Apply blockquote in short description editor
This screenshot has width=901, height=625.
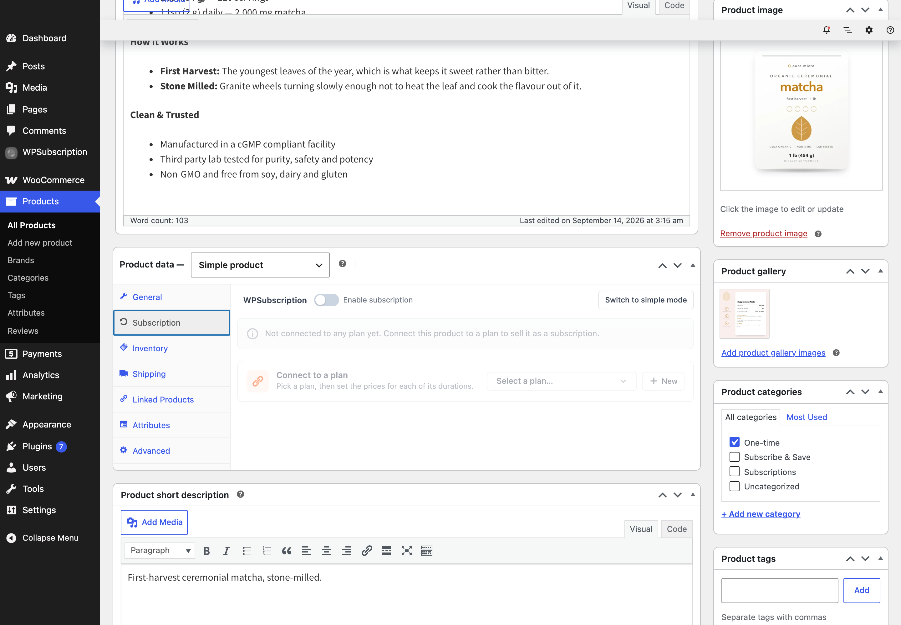point(287,551)
